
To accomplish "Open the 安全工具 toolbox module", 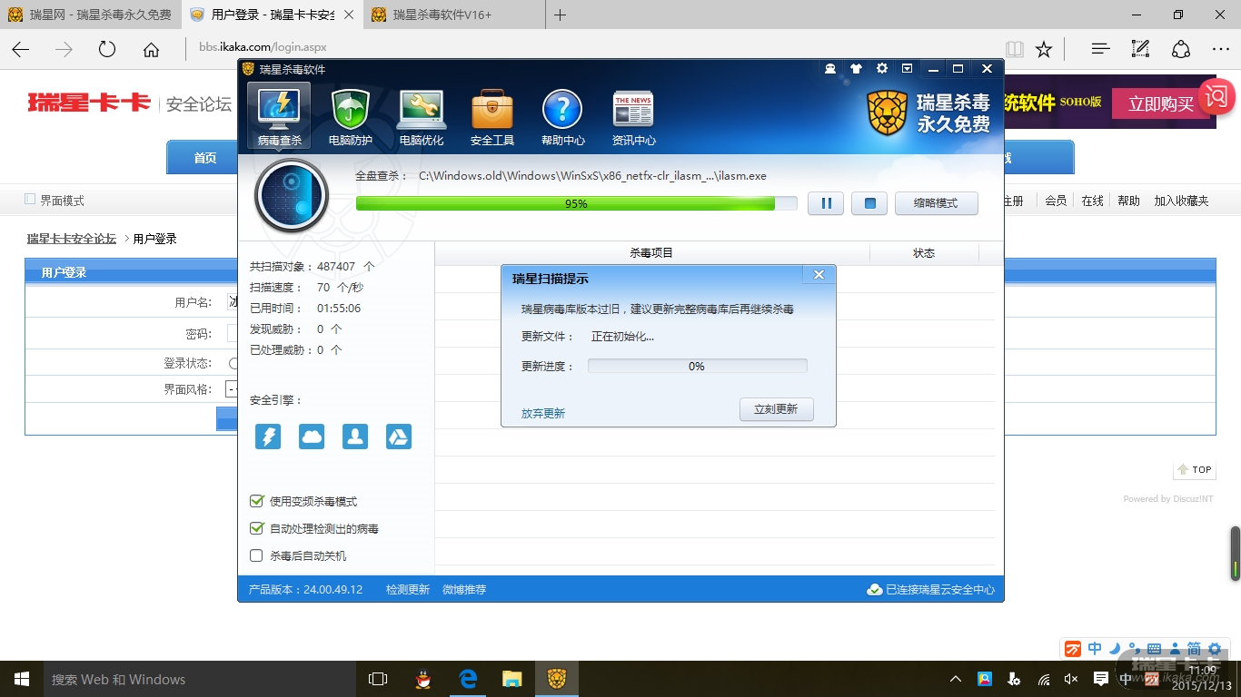I will coord(492,117).
